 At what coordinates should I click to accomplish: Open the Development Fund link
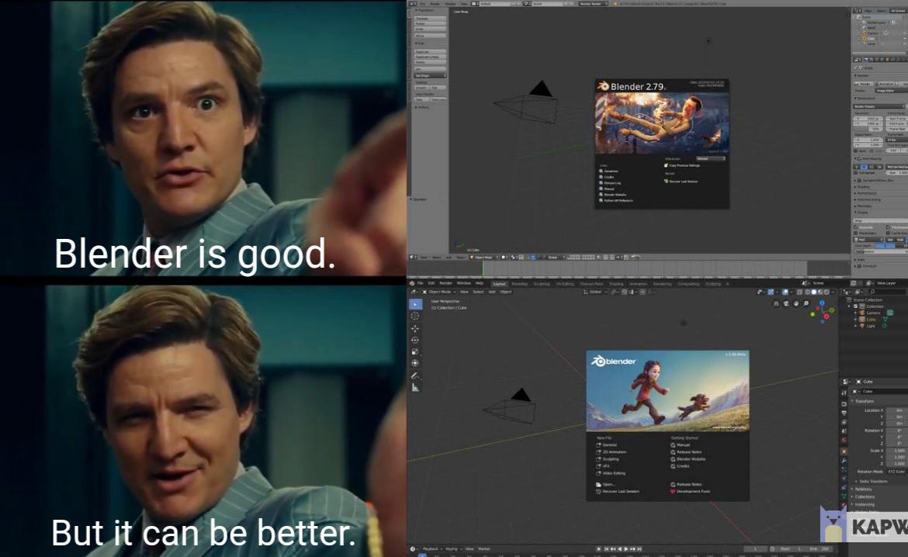pos(693,491)
